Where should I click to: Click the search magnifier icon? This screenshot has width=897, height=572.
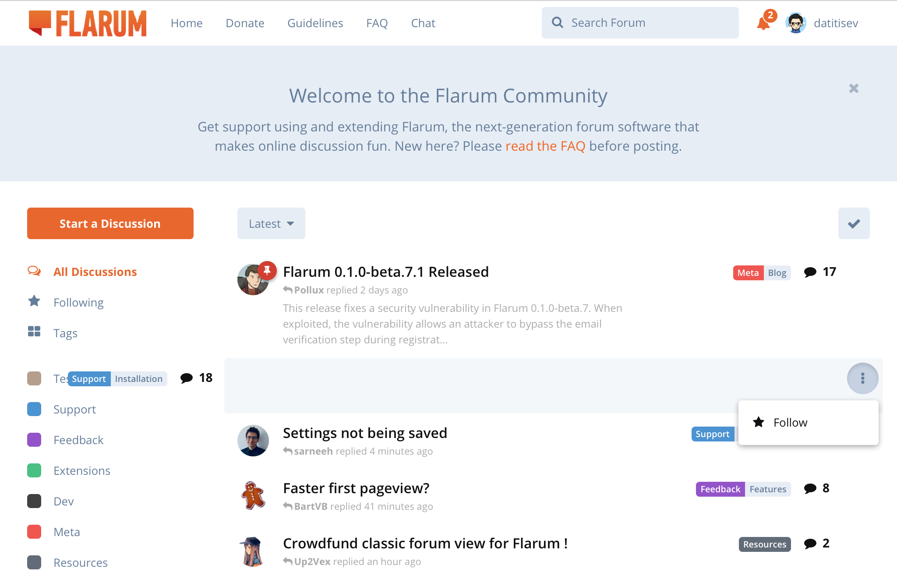click(557, 22)
